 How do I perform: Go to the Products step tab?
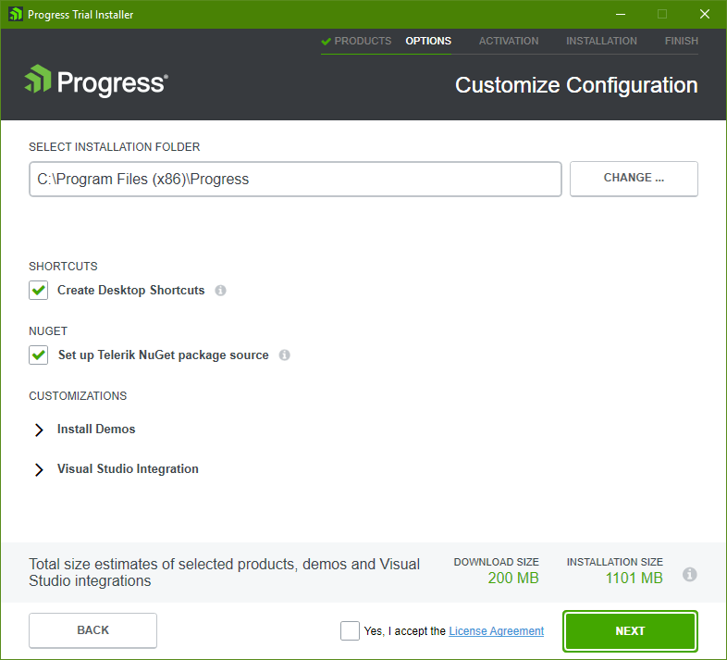coord(356,41)
